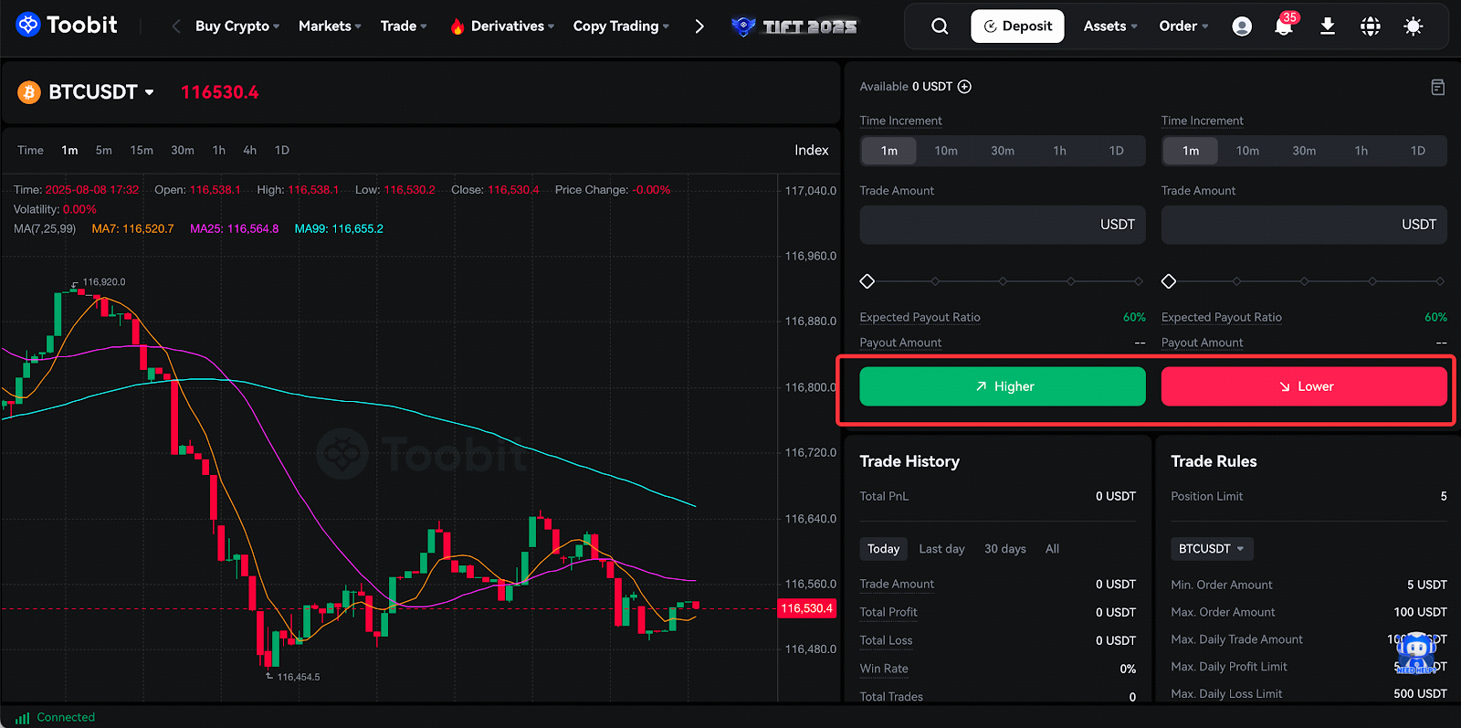Expand the Assets dropdown
This screenshot has width=1461, height=728.
click(1110, 26)
